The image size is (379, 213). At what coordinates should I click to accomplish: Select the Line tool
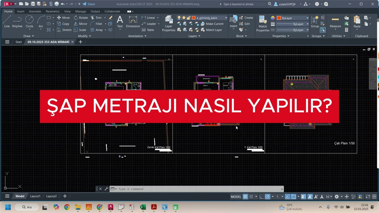tap(7, 22)
